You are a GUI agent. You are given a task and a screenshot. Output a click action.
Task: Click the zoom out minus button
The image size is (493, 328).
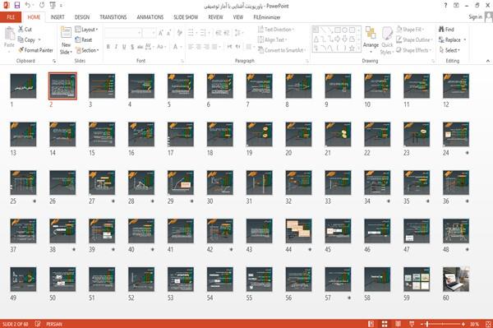point(422,324)
